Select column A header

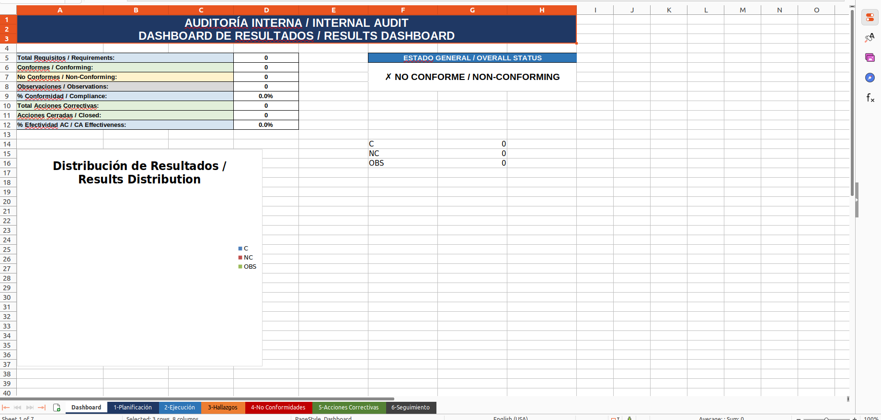tap(60, 10)
